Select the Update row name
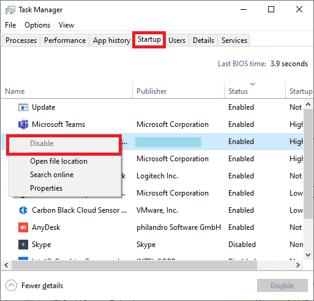This screenshot has height=301, width=314. 43,107
